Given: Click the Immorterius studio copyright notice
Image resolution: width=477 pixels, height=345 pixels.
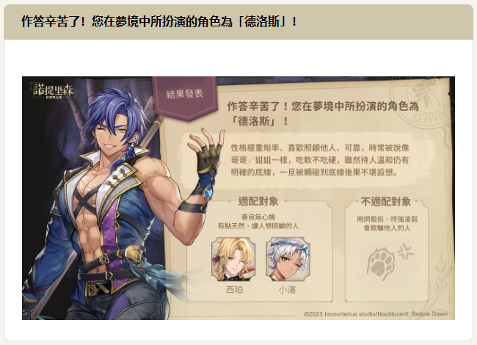Looking at the screenshot, I should pos(376,314).
